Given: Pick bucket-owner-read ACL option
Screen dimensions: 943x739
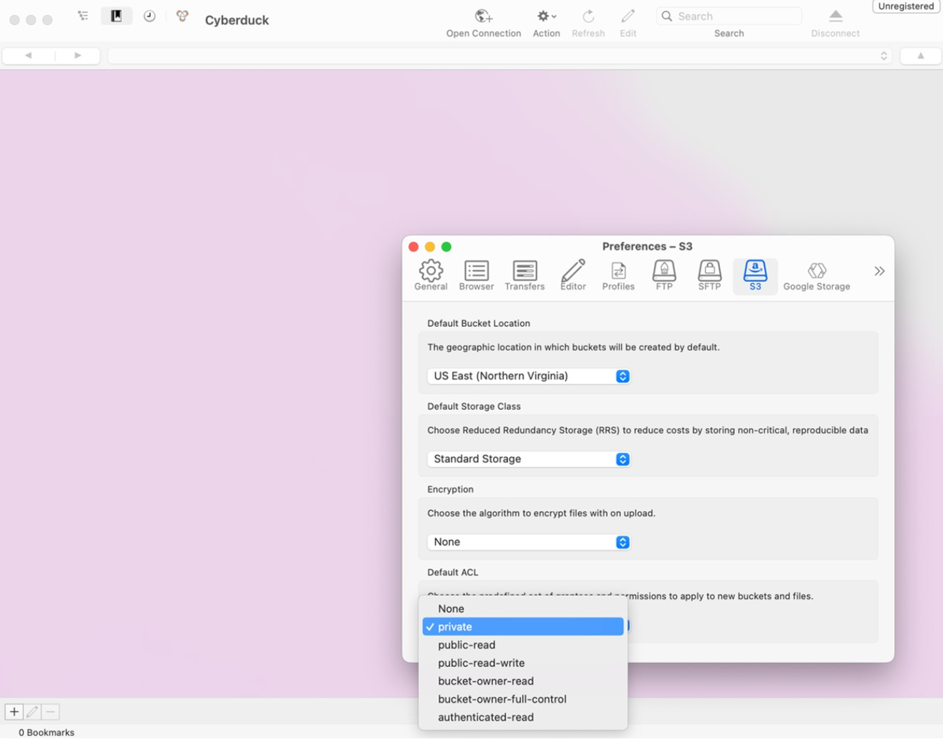Looking at the screenshot, I should 523,681.
